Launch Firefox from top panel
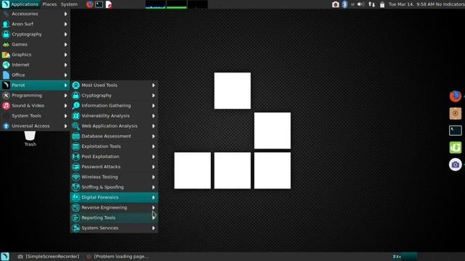465x261 pixels. (89, 4)
